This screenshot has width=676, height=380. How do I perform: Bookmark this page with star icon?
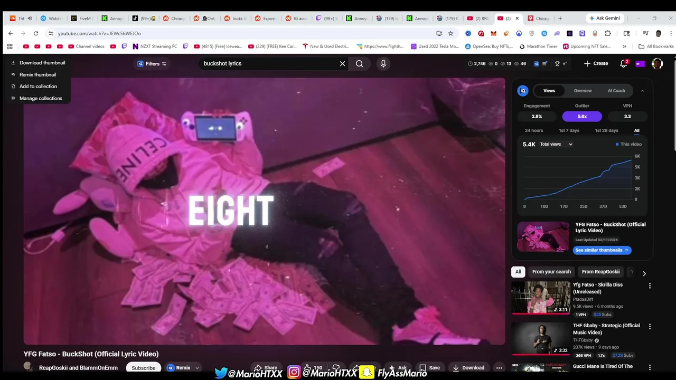[450, 33]
